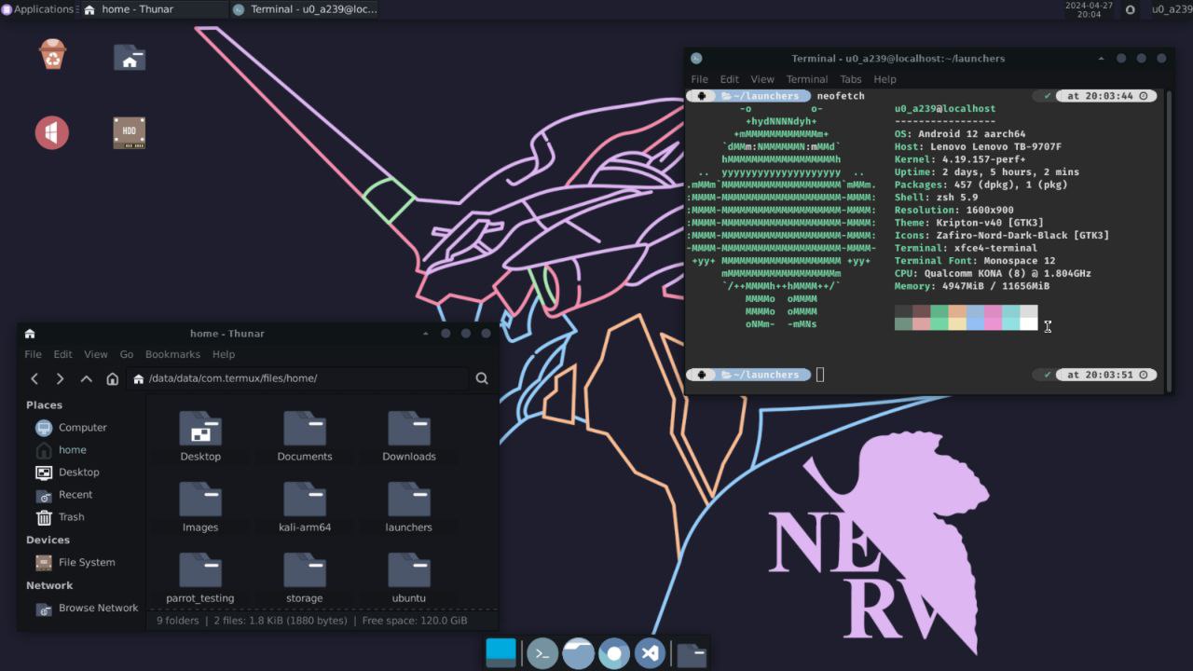1193x671 pixels.
Task: Switch to home - Thunar taskbar button
Action: point(153,9)
